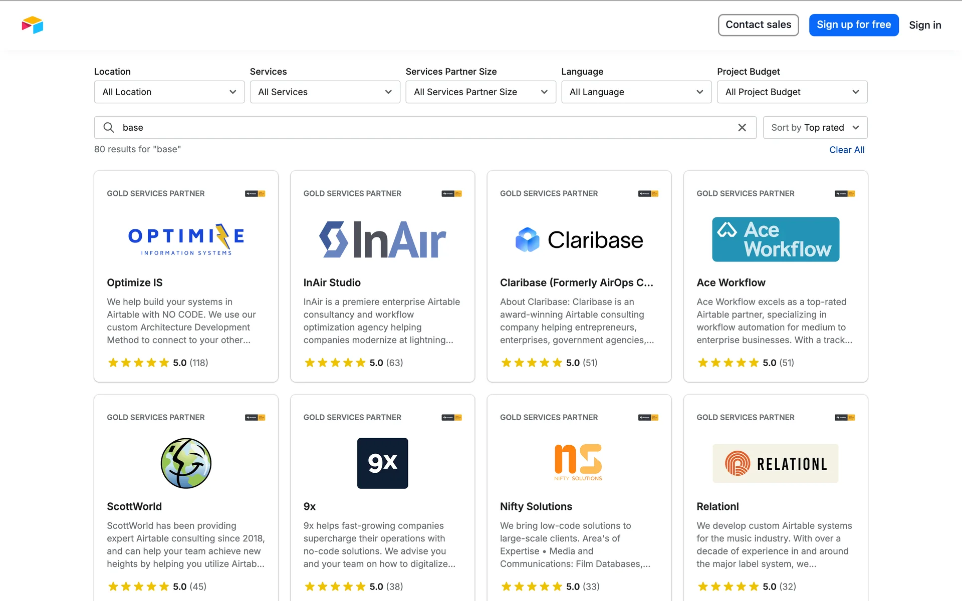Click the Clear All link
The height and width of the screenshot is (601, 962).
tap(846, 150)
